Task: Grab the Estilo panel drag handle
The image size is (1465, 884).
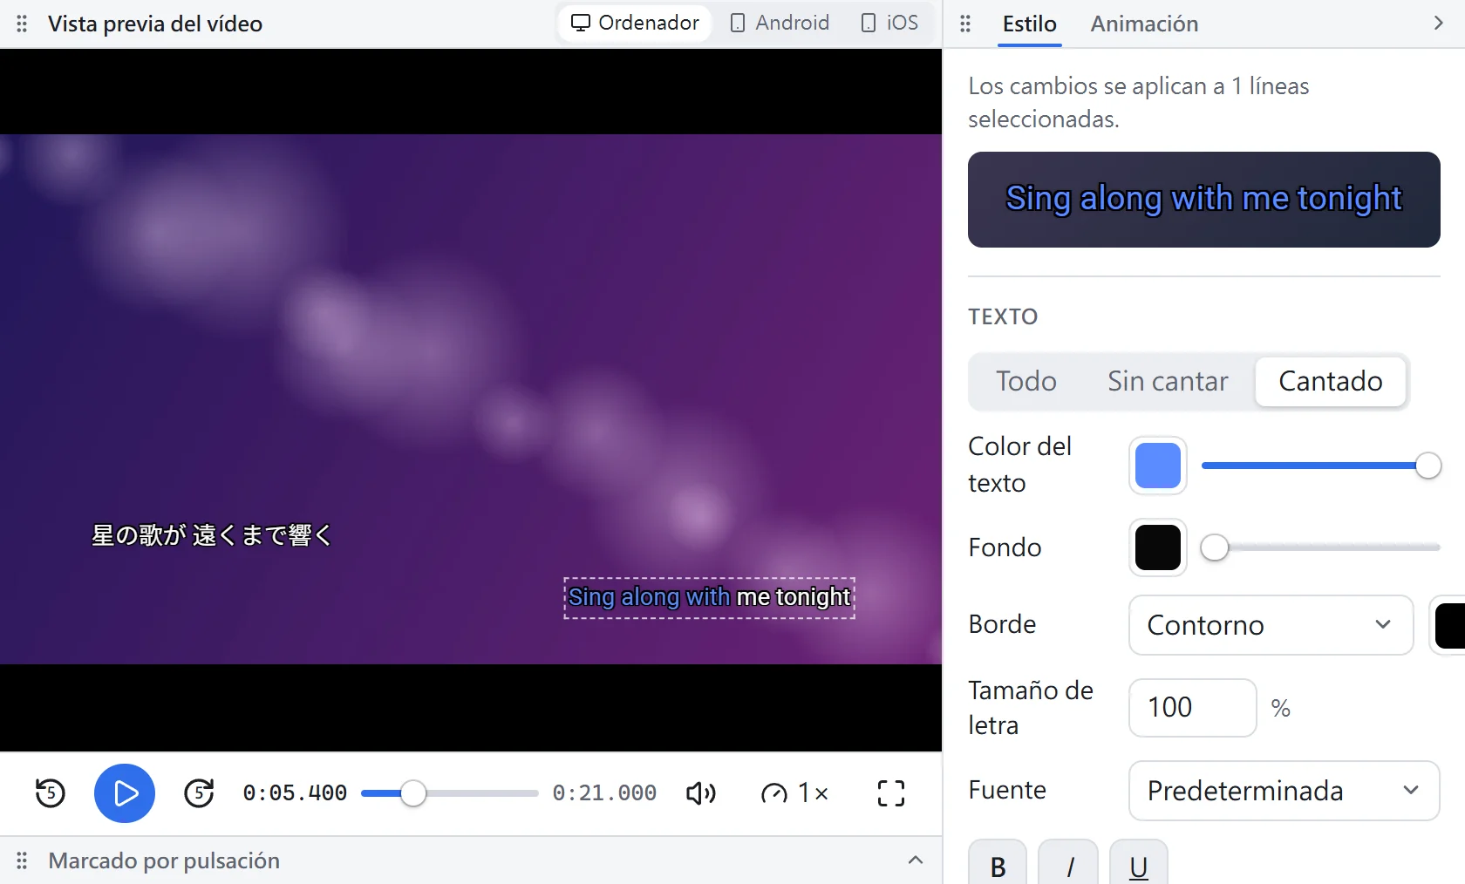Action: 965,24
